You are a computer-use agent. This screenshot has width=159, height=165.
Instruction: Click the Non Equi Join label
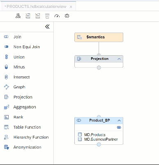(x=27, y=47)
